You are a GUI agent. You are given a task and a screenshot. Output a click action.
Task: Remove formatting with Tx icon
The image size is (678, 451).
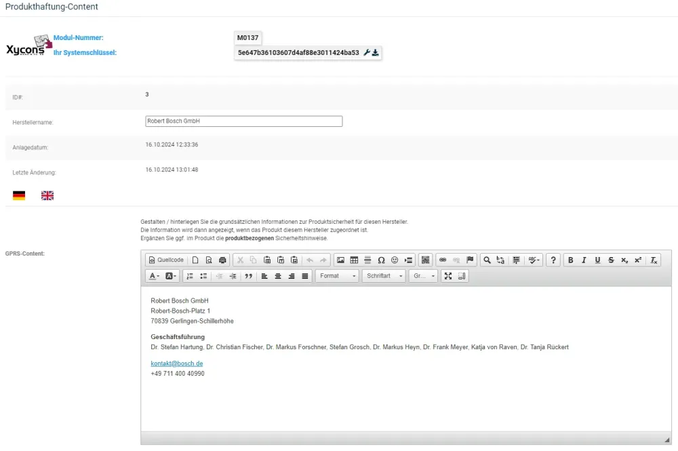pos(654,260)
